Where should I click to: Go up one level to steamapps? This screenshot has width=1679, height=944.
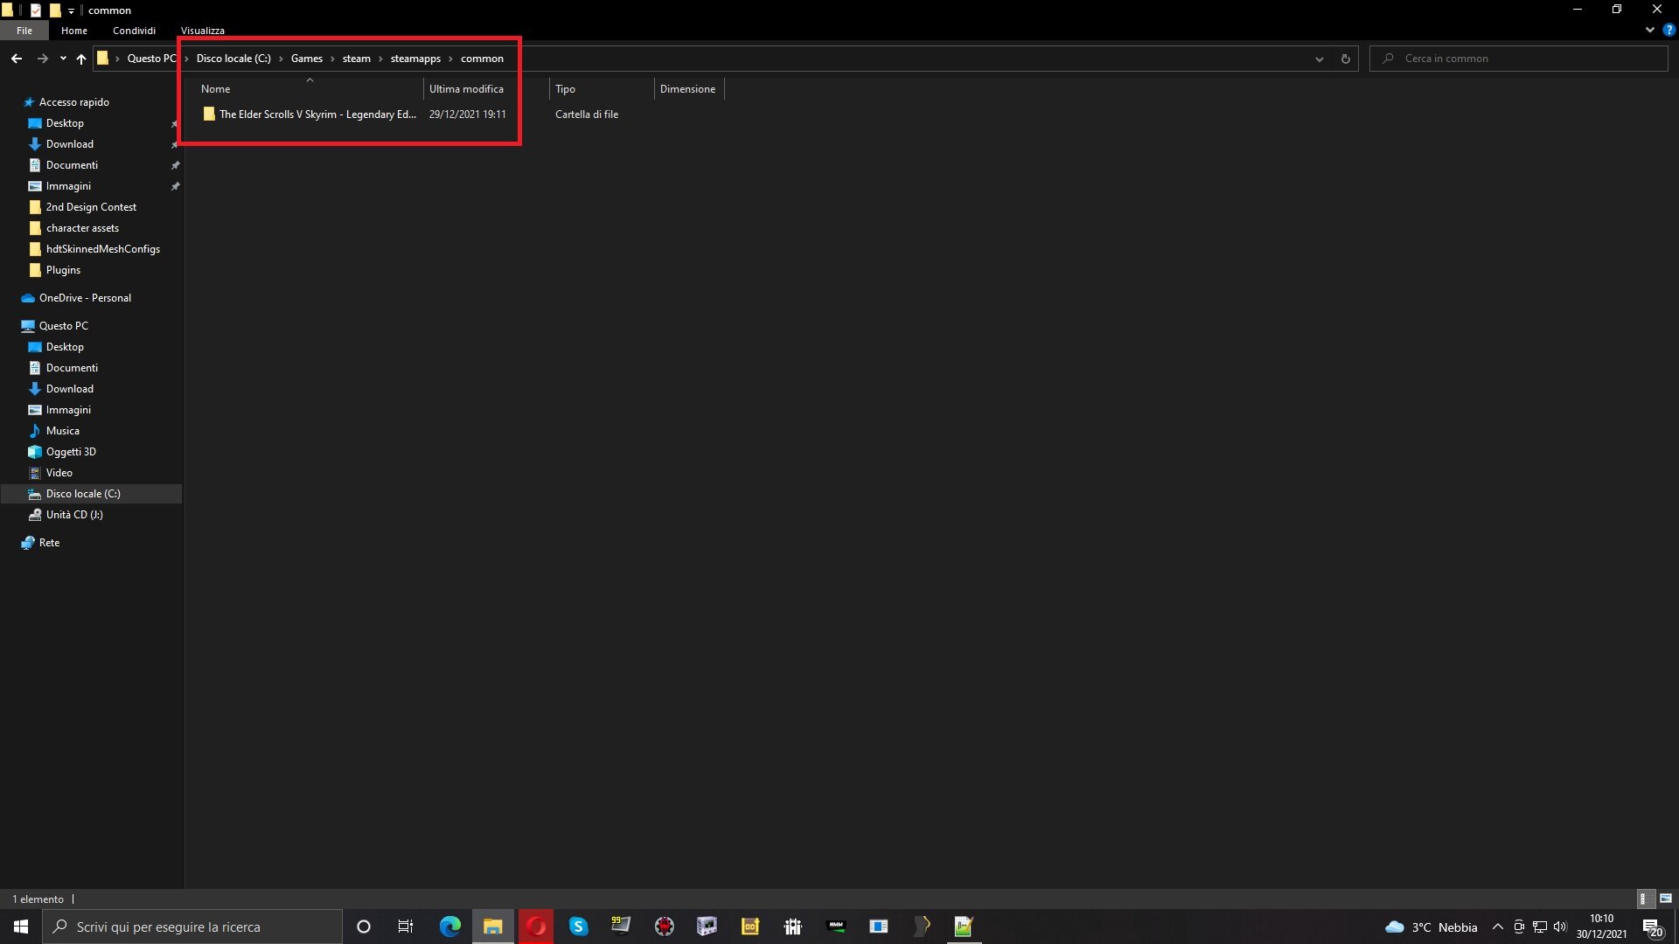81,59
